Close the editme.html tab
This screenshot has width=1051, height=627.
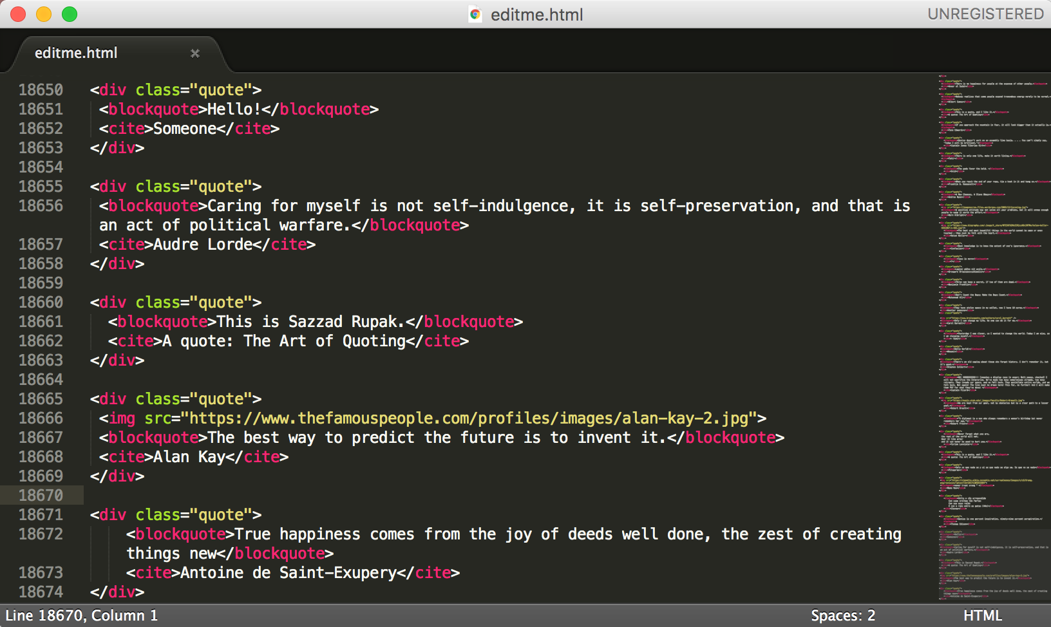[x=195, y=53]
